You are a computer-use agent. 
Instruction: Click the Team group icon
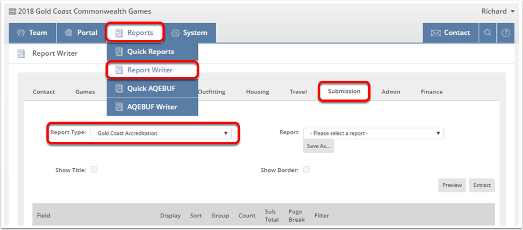[21, 33]
